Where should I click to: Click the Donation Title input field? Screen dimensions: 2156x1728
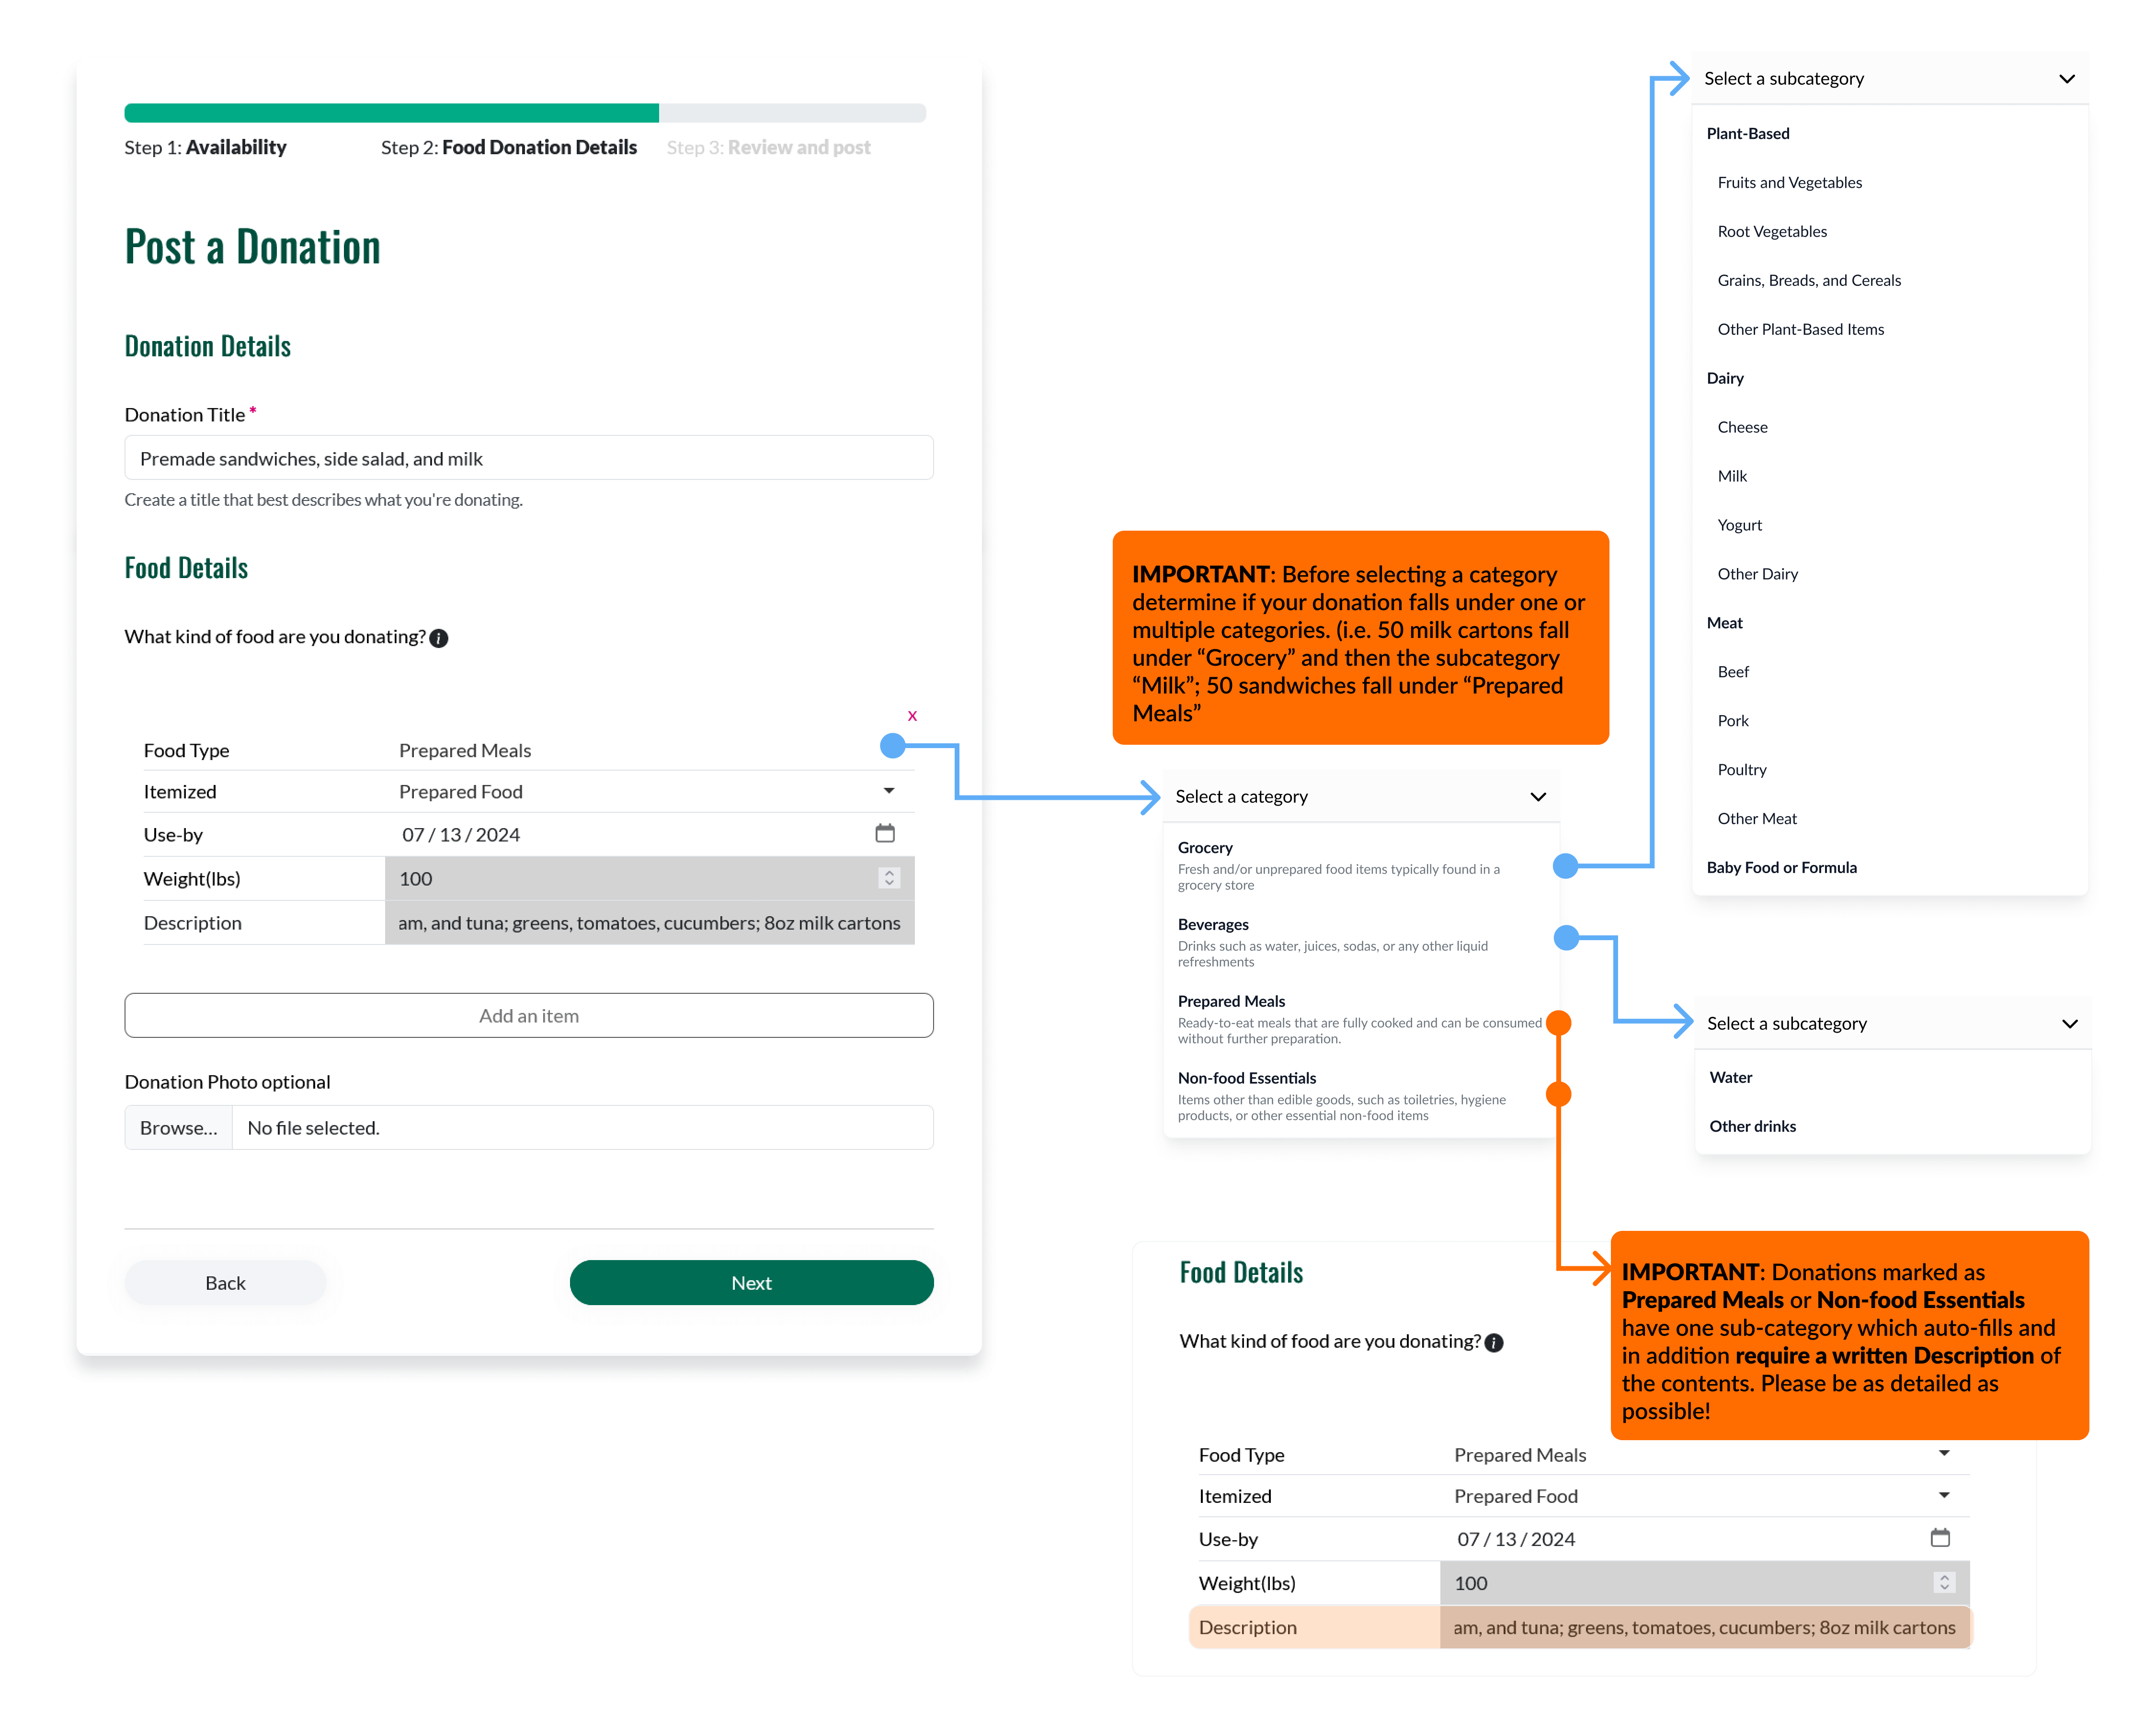[x=528, y=458]
